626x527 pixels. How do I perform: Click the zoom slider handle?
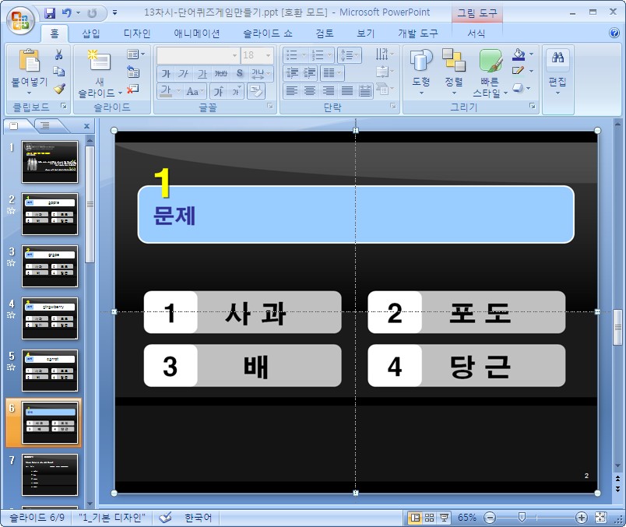click(x=522, y=518)
